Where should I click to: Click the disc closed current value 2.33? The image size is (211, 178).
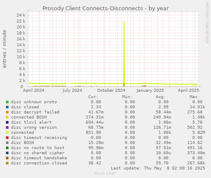point(96,107)
